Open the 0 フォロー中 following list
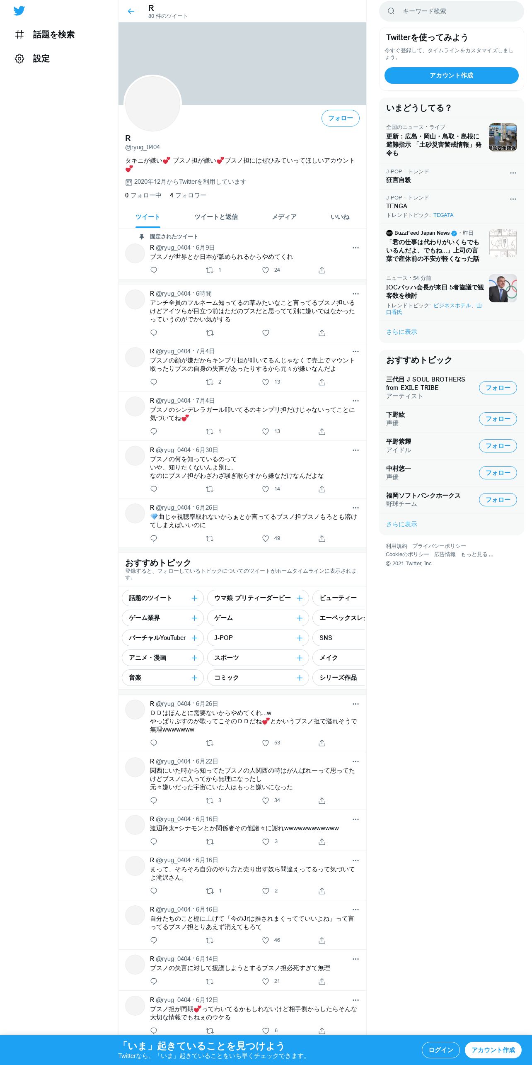Viewport: 532px width, 1065px height. [x=143, y=195]
